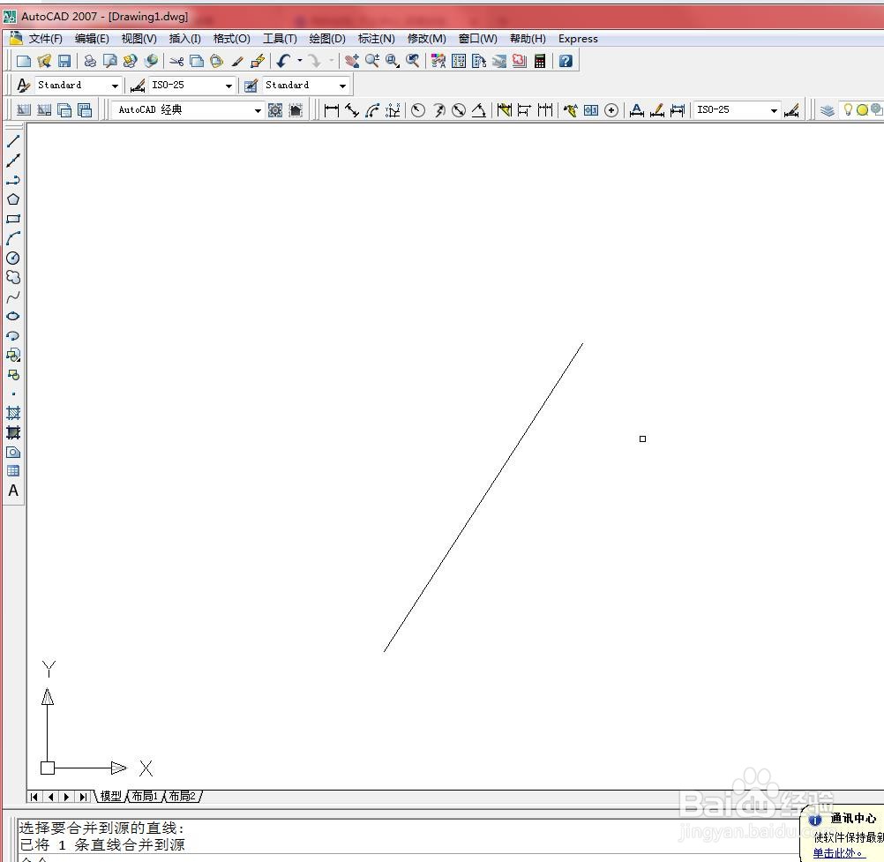Open the 文件(F) menu
This screenshot has height=862, width=884.
[45, 39]
